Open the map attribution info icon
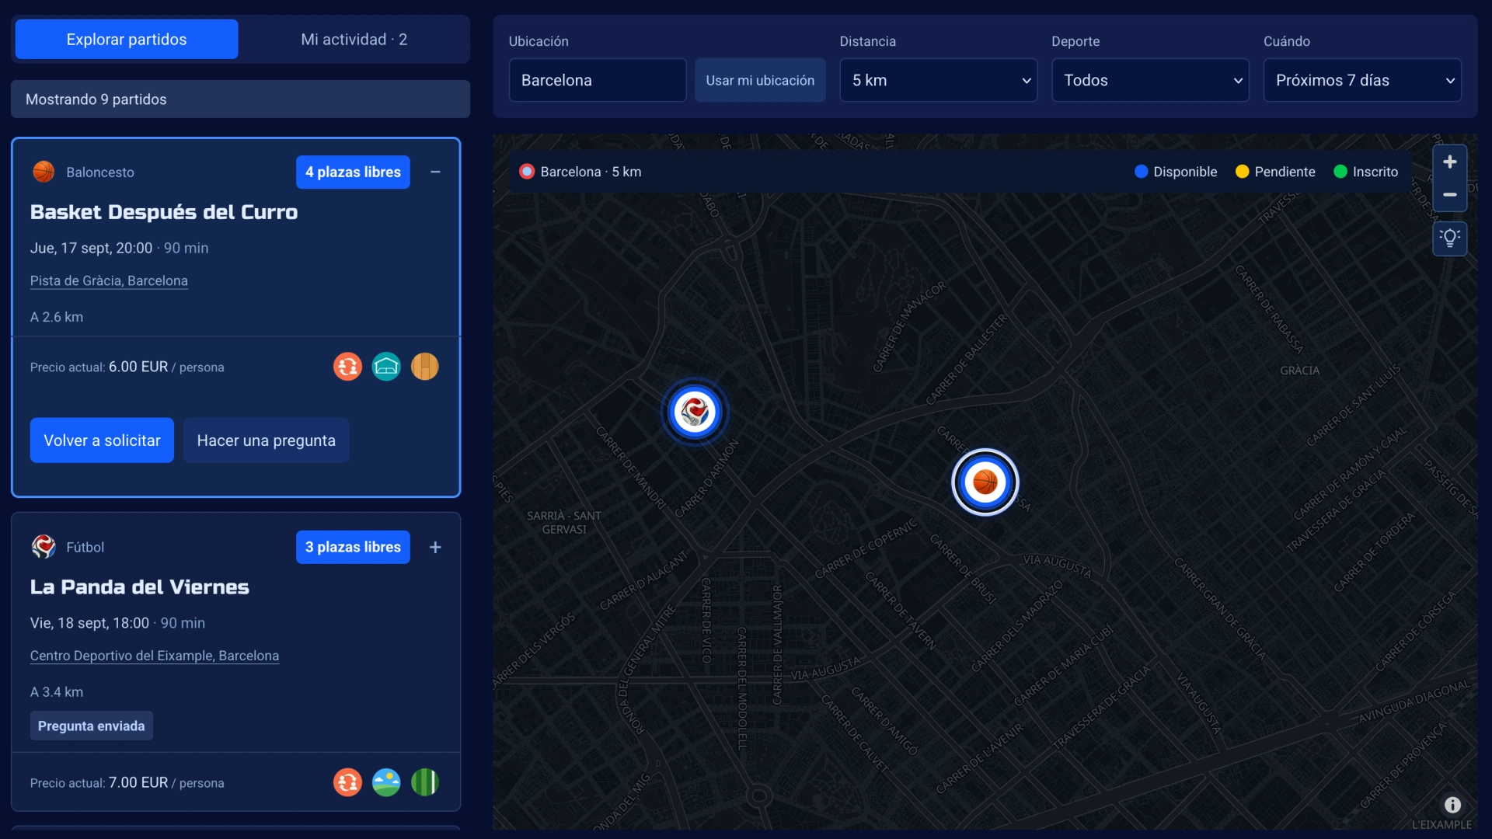Image resolution: width=1492 pixels, height=839 pixels. 1452,805
